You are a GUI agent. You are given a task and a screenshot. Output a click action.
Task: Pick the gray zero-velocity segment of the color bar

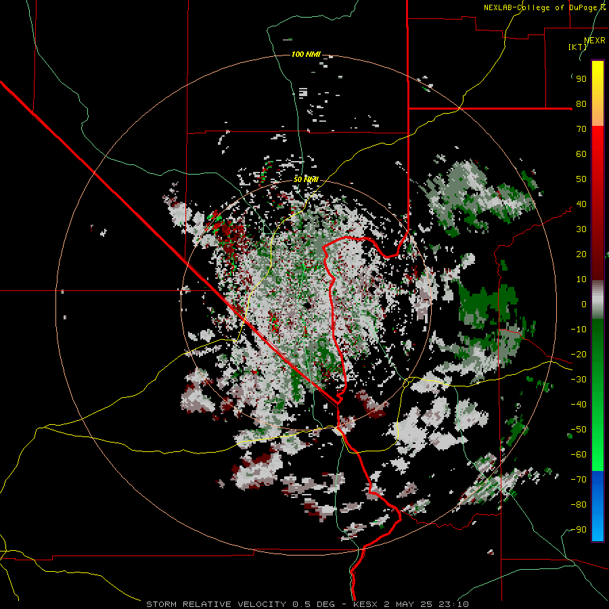pyautogui.click(x=597, y=299)
